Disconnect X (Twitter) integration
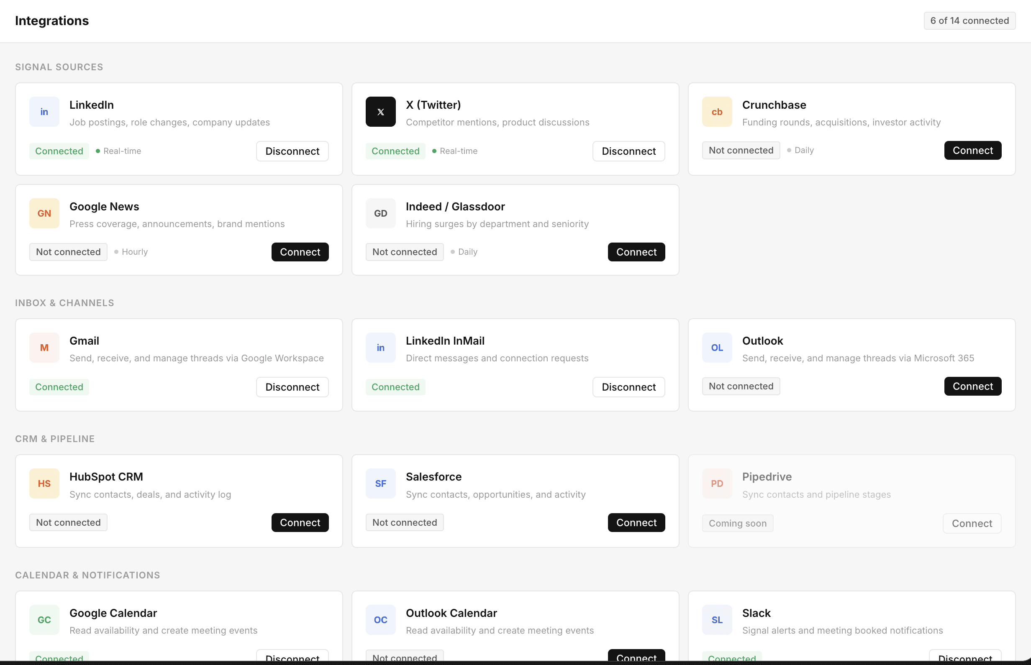 click(x=628, y=151)
